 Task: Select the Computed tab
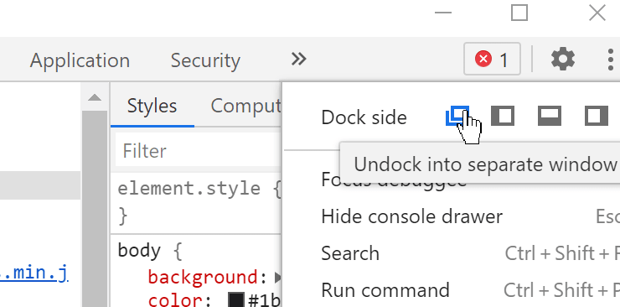245,106
